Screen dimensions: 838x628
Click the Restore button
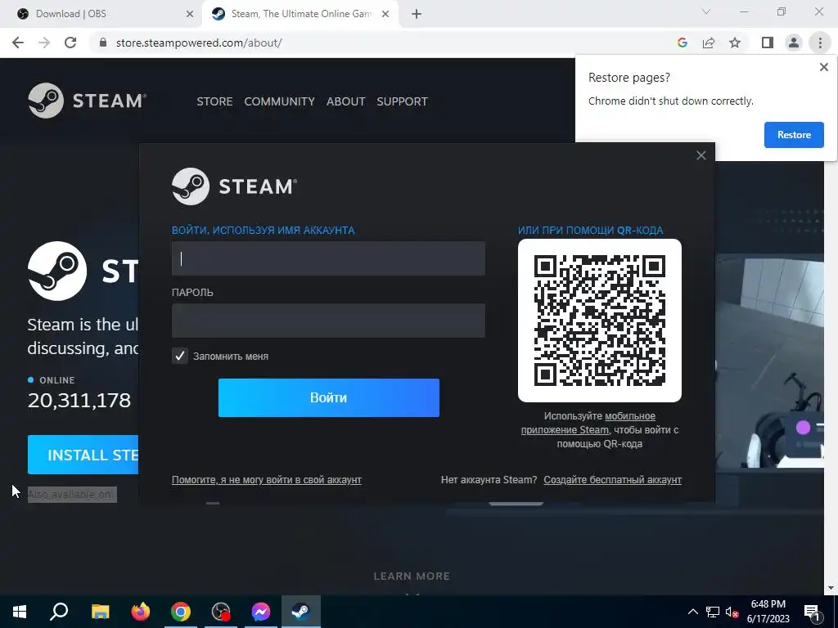coord(794,135)
